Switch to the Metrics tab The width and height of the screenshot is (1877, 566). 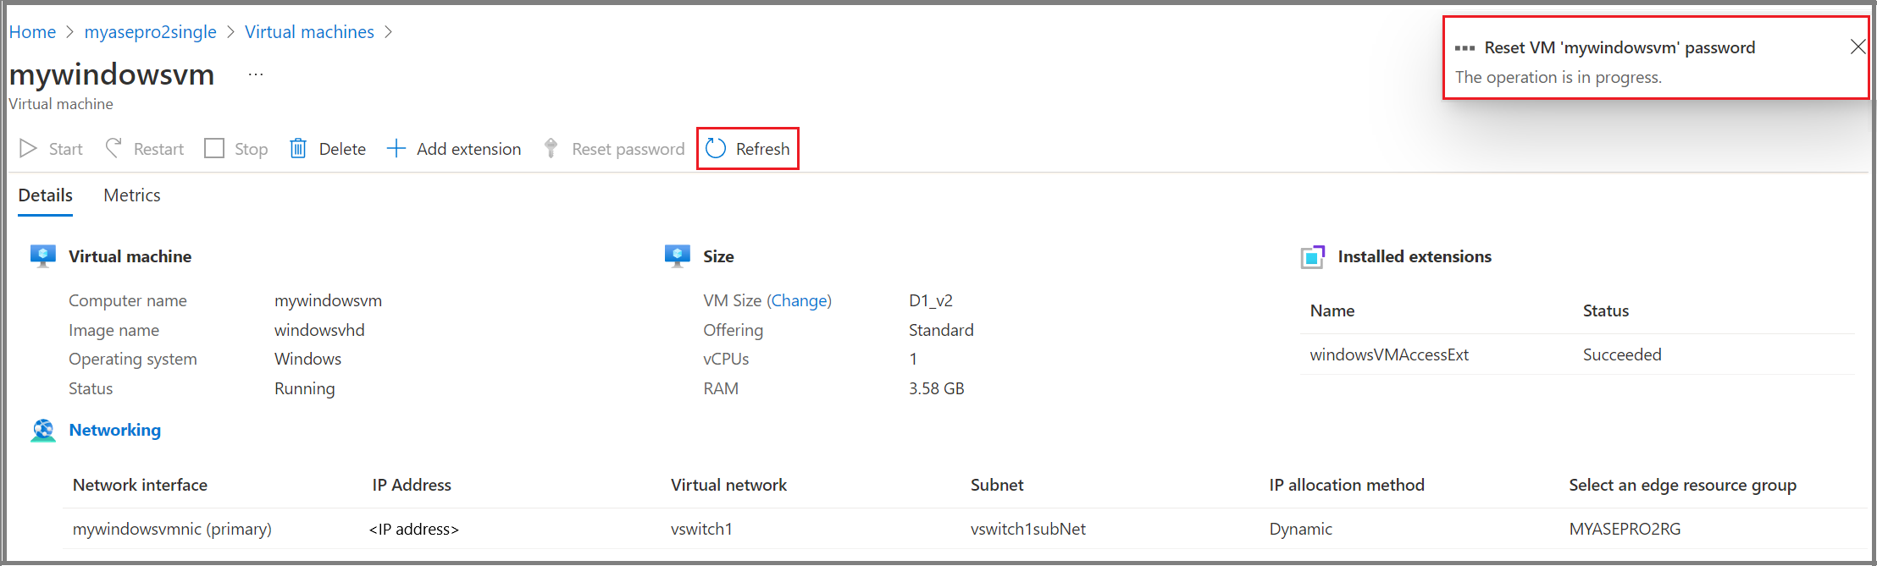coord(131,195)
